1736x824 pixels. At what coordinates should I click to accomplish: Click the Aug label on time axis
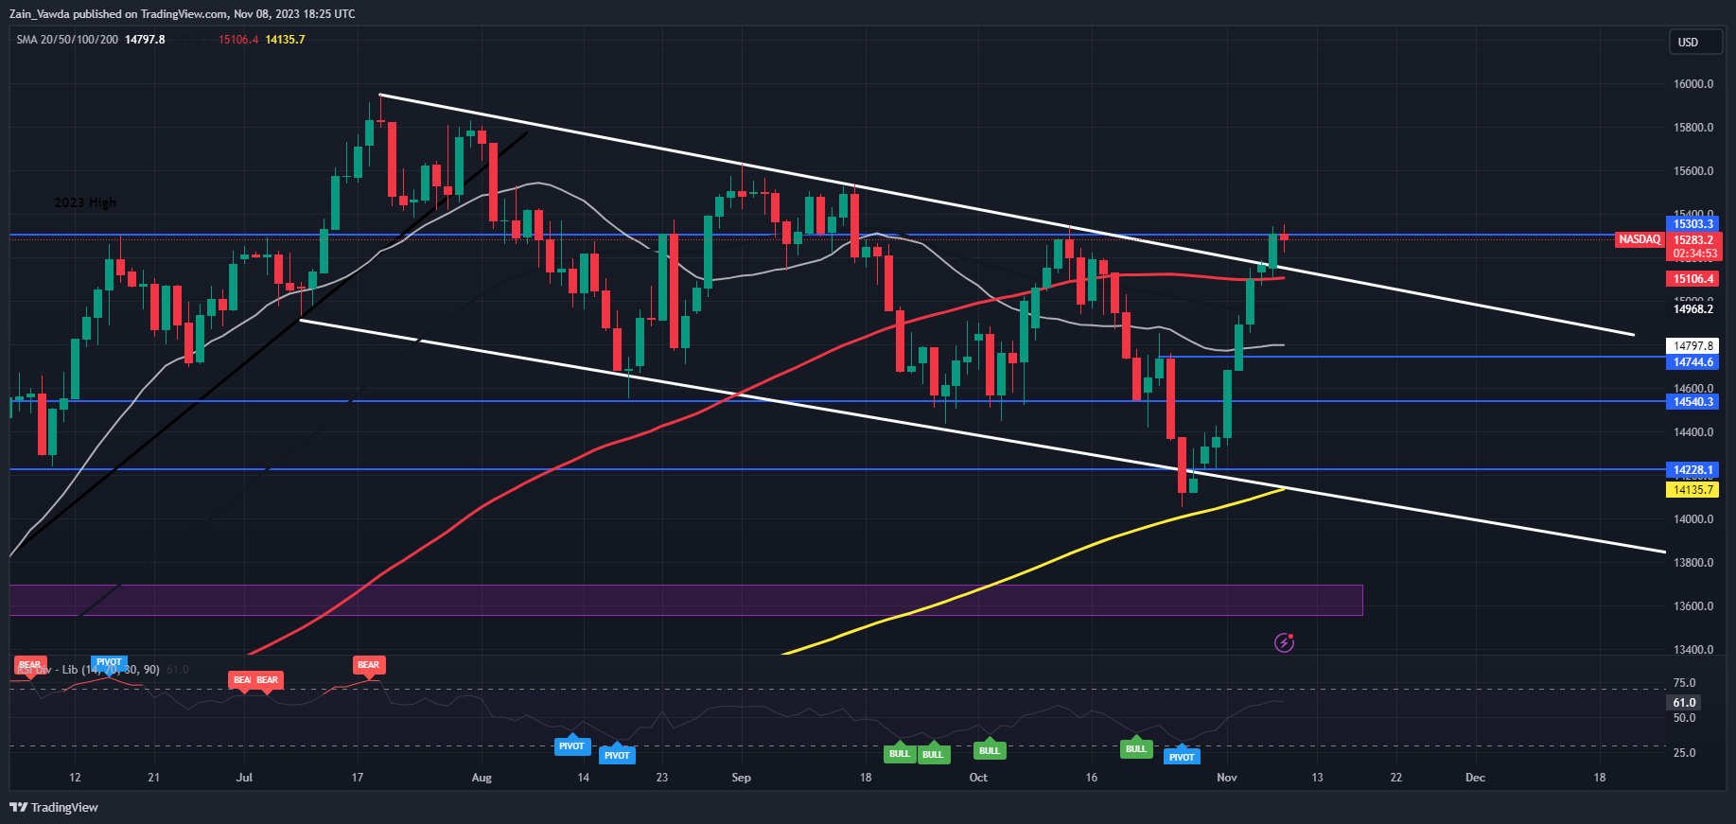coord(482,778)
